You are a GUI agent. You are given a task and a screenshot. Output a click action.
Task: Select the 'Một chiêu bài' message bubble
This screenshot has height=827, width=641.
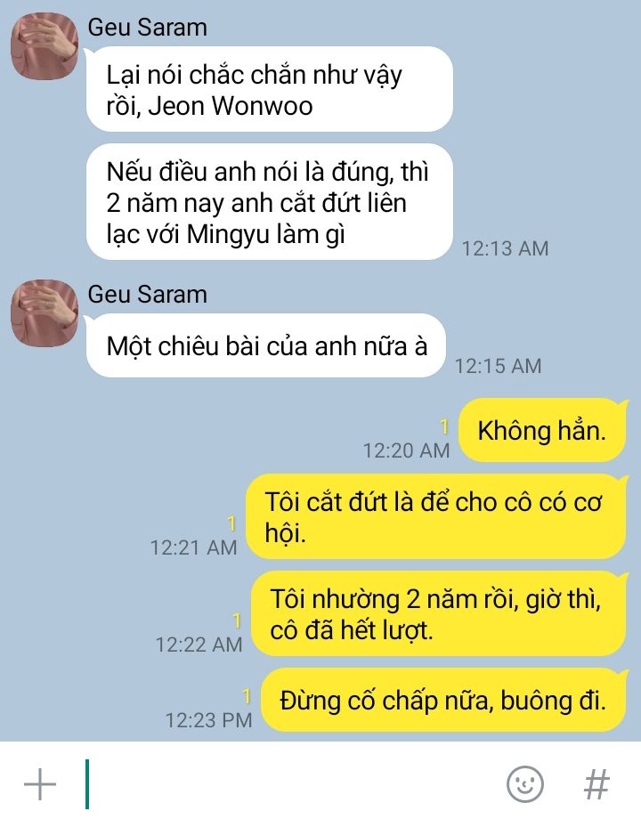[266, 345]
